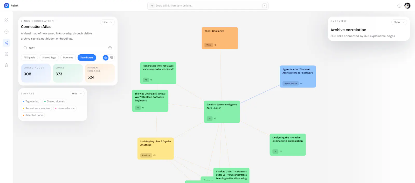The height and width of the screenshot is (183, 415).
Task: Click the Hidden Isolates 524 card
Action: tap(100, 73)
